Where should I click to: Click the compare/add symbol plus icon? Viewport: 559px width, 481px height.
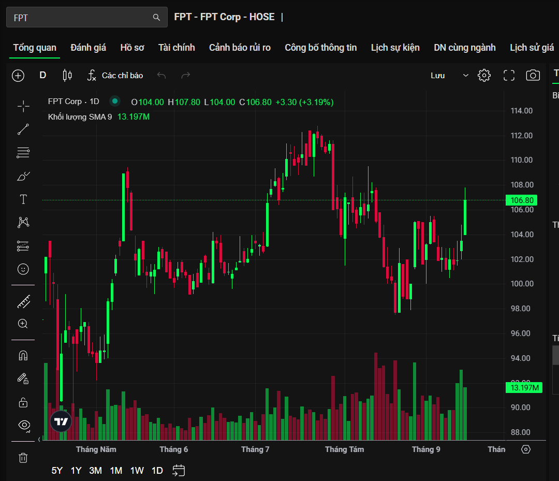pyautogui.click(x=18, y=76)
